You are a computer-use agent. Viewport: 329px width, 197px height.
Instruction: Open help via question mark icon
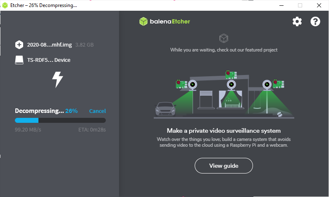click(x=315, y=21)
